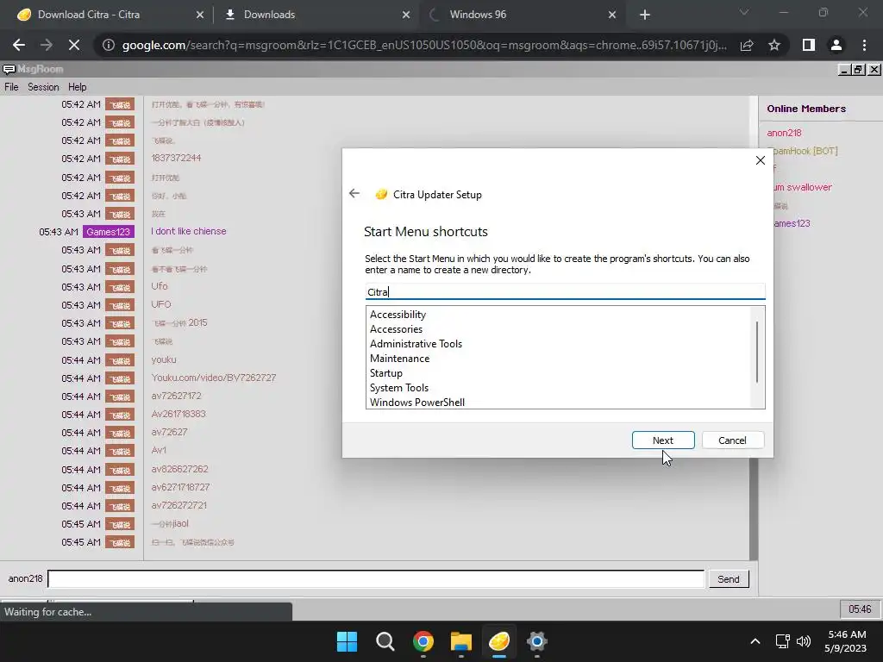Image resolution: width=883 pixels, height=662 pixels.
Task: Open volume tray icon
Action: pos(804,641)
